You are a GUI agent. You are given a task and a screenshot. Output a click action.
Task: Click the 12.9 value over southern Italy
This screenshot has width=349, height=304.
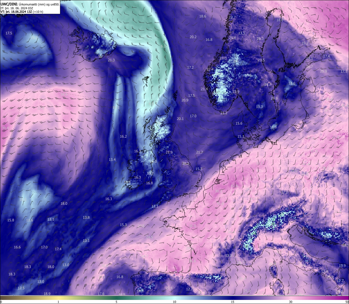(x=324, y=272)
